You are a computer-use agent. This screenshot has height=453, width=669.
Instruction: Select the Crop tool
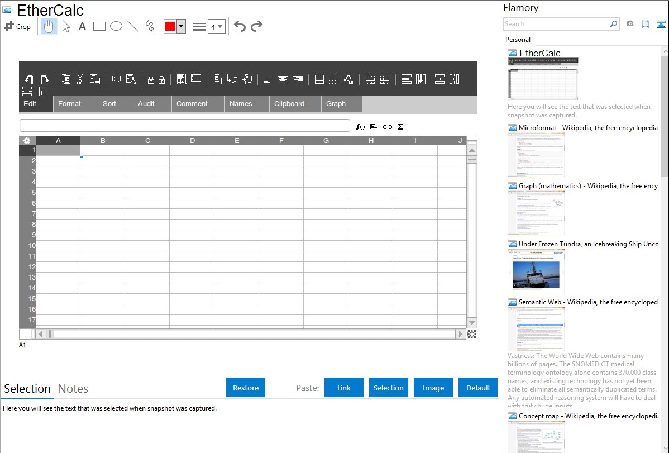[x=17, y=26]
